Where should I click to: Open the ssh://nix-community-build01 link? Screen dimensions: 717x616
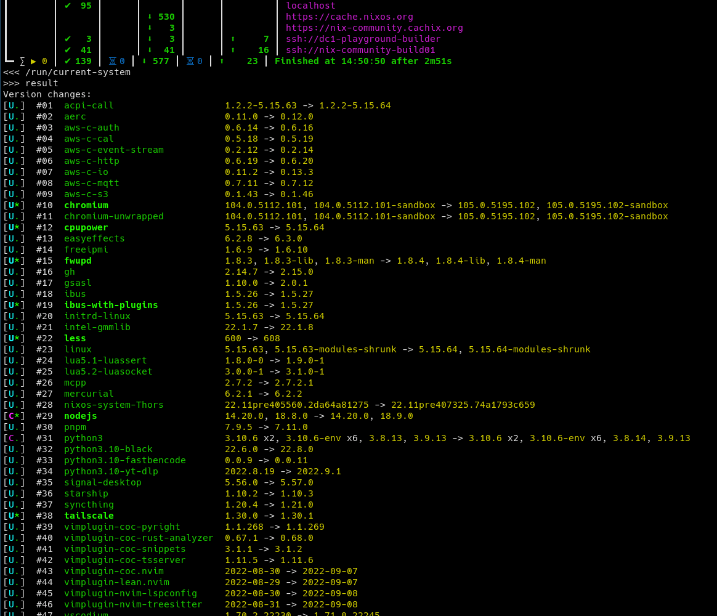pos(360,50)
